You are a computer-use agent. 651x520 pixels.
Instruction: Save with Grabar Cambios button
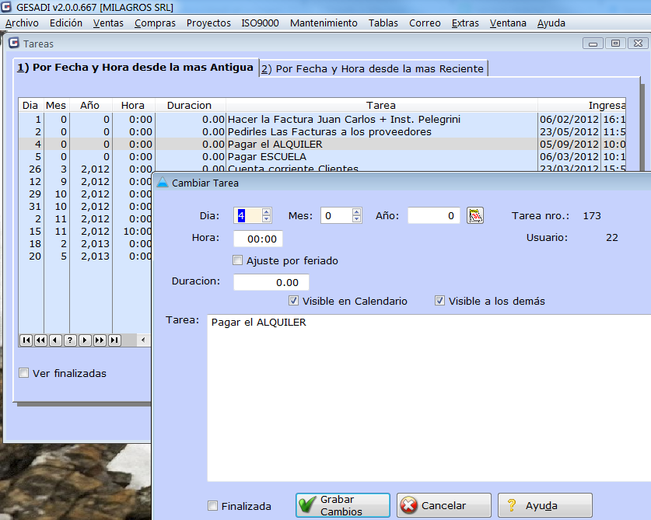point(342,505)
